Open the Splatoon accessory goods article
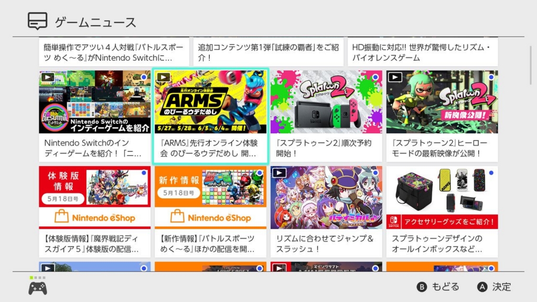The width and height of the screenshot is (537, 302). click(x=442, y=212)
